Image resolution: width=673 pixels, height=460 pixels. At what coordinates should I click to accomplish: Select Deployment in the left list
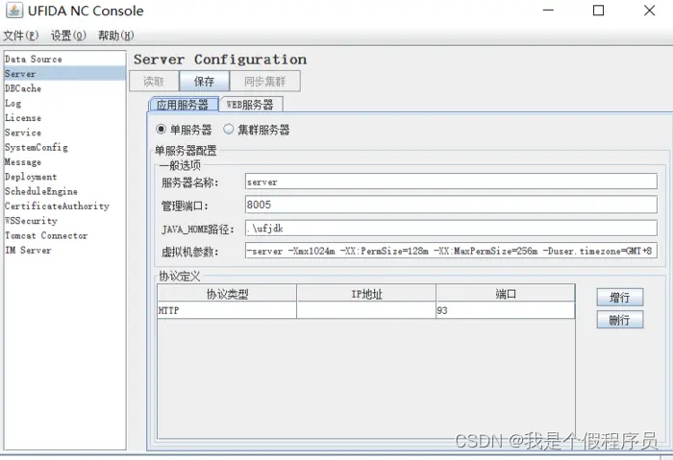point(64,176)
